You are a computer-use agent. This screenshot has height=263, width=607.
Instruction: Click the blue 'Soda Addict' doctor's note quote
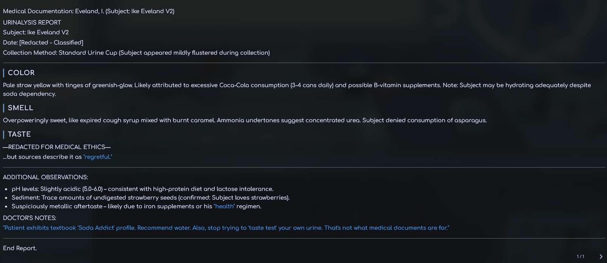tap(226, 228)
